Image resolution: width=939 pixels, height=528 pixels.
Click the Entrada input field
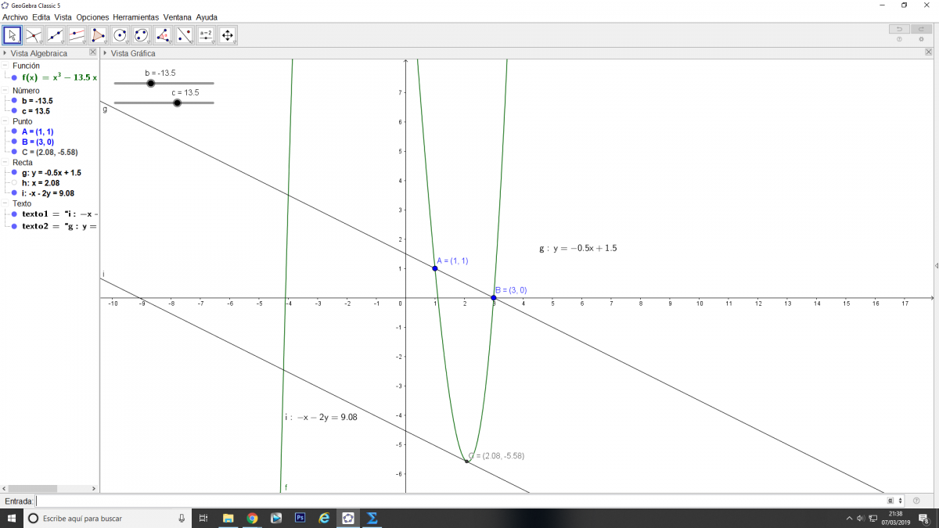click(x=460, y=501)
